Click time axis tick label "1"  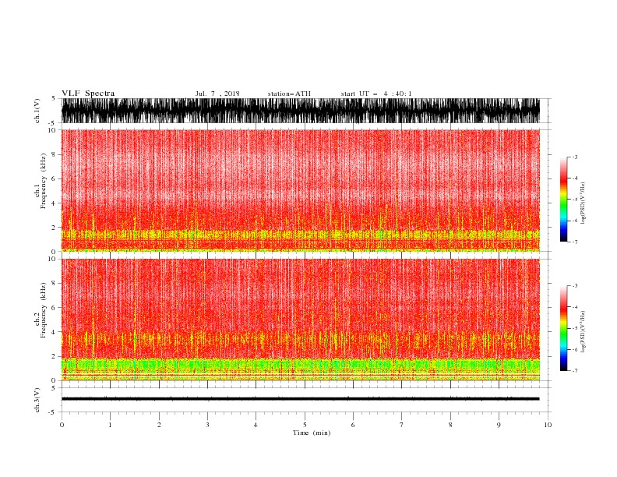click(x=110, y=425)
